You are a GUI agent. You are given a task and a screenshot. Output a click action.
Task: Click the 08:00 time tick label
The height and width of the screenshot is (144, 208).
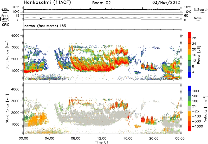point(76,139)
